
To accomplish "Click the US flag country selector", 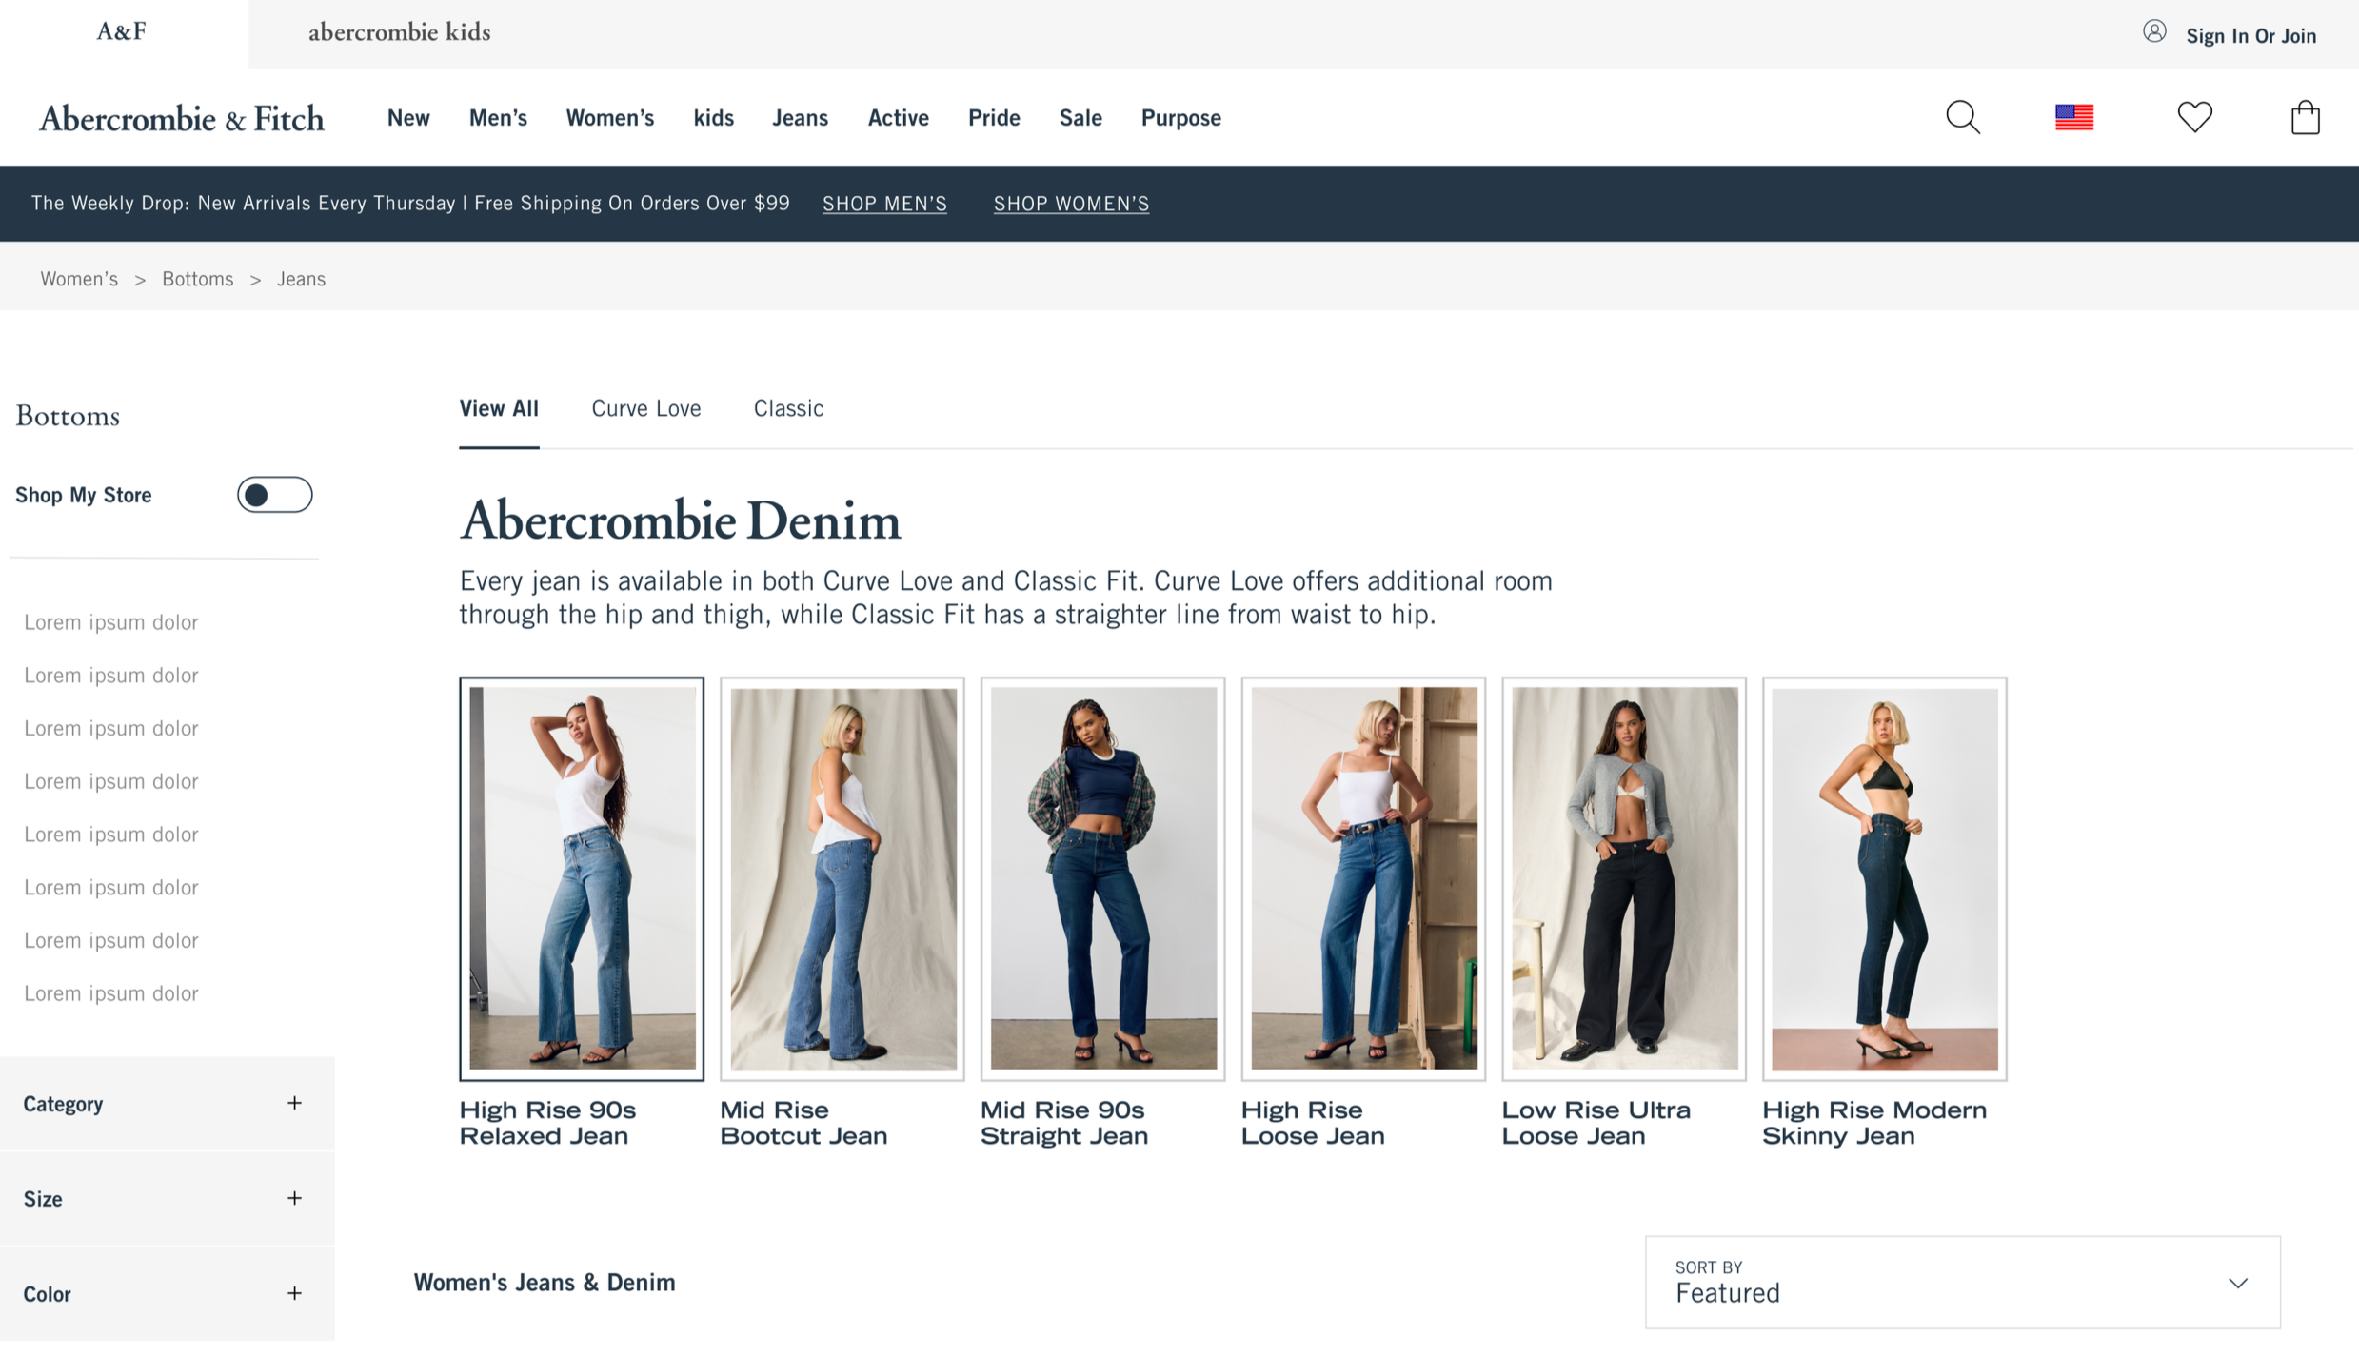I will pyautogui.click(x=2073, y=117).
